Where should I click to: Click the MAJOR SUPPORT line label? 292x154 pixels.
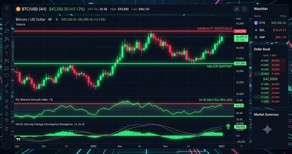tap(220, 66)
